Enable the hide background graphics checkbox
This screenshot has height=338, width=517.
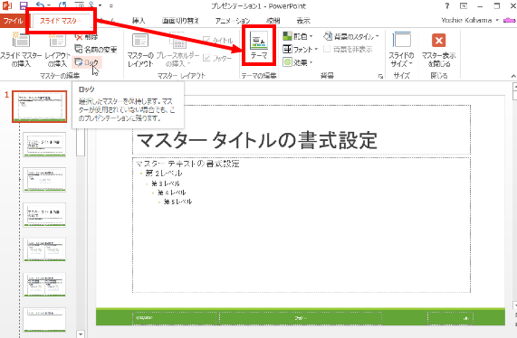point(327,50)
